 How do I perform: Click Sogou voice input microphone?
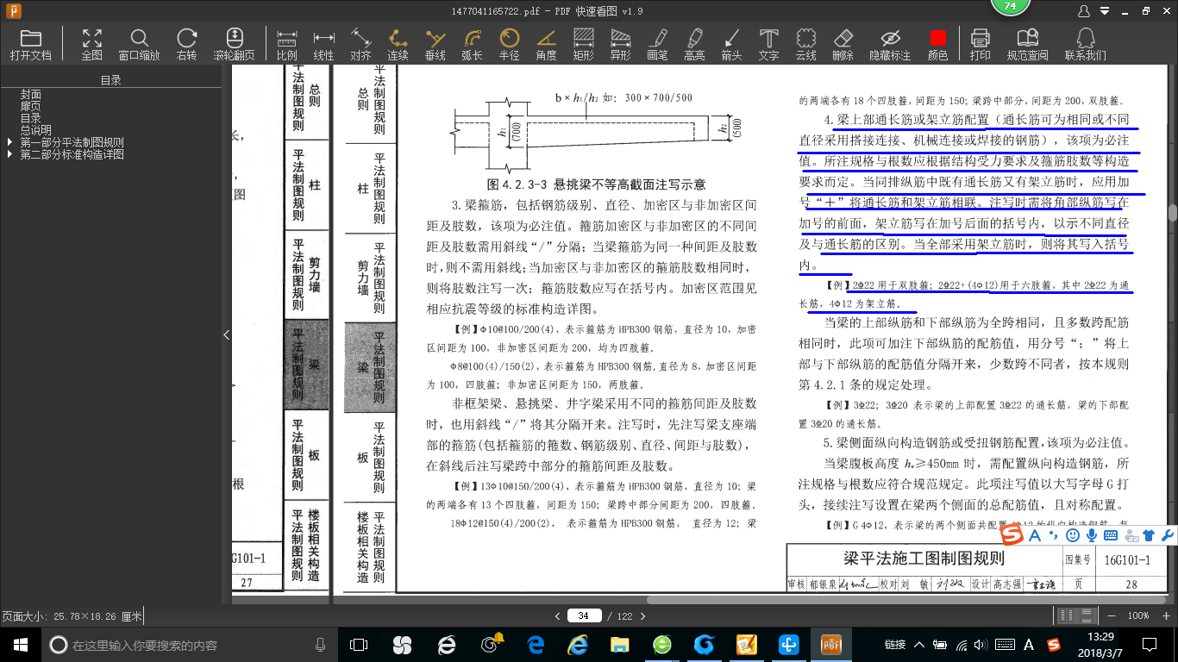click(1092, 535)
